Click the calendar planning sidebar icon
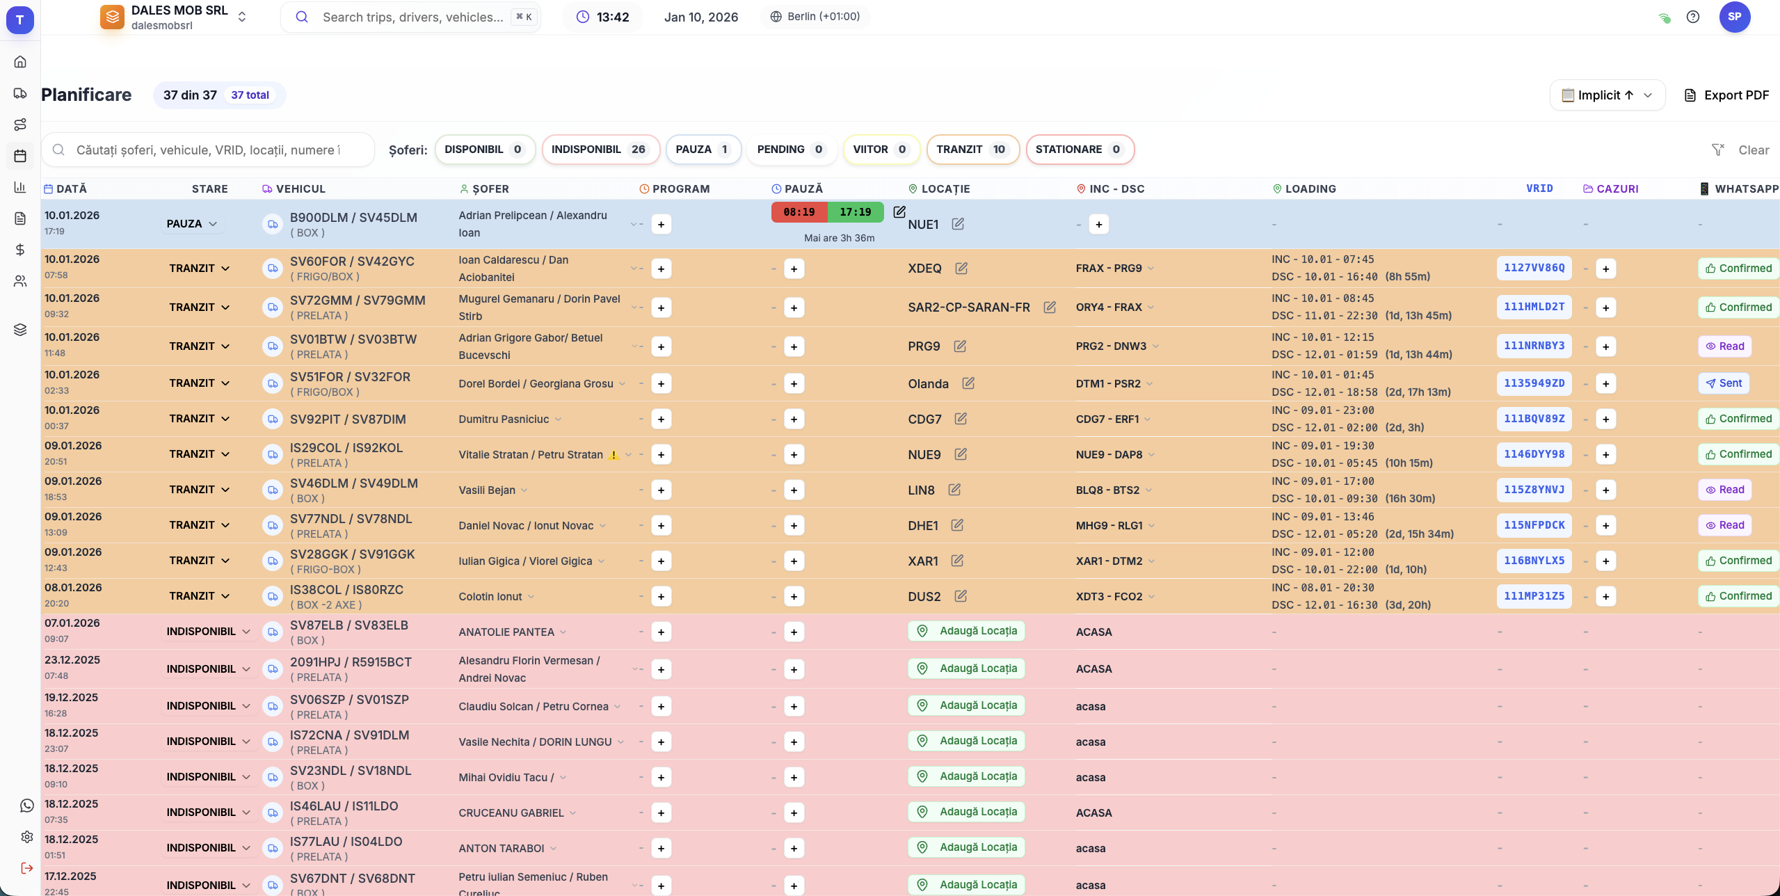Image resolution: width=1780 pixels, height=896 pixels. [x=20, y=156]
